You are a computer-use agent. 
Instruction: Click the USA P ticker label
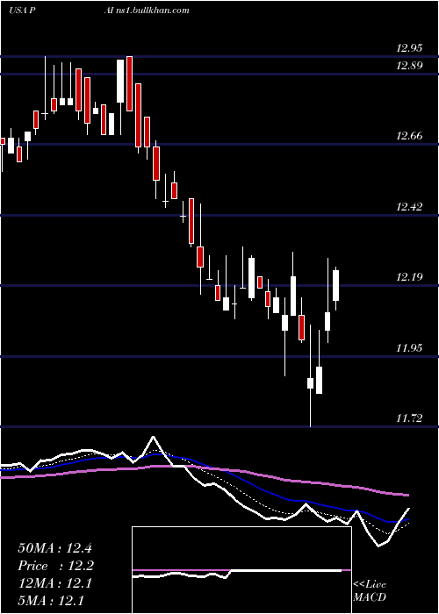pos(23,11)
